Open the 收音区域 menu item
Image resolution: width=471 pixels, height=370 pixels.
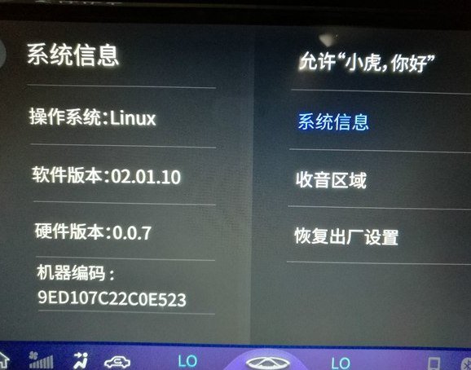click(331, 179)
